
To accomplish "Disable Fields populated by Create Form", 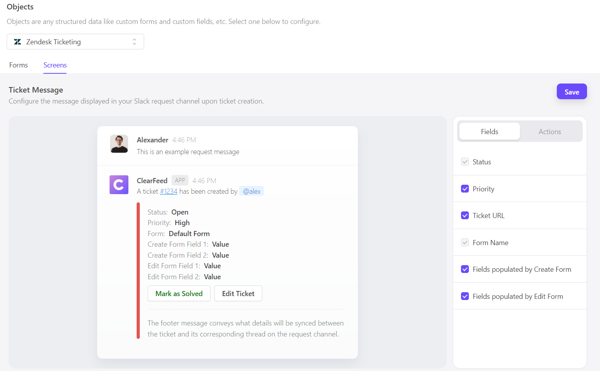I will 465,269.
